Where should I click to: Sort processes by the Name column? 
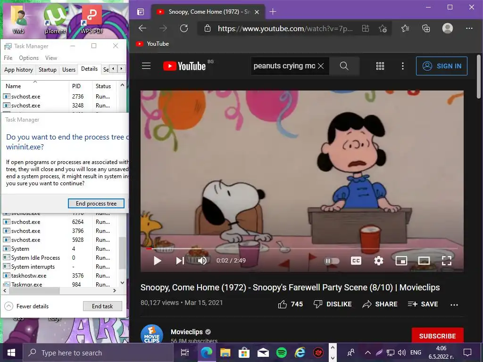tap(35, 86)
